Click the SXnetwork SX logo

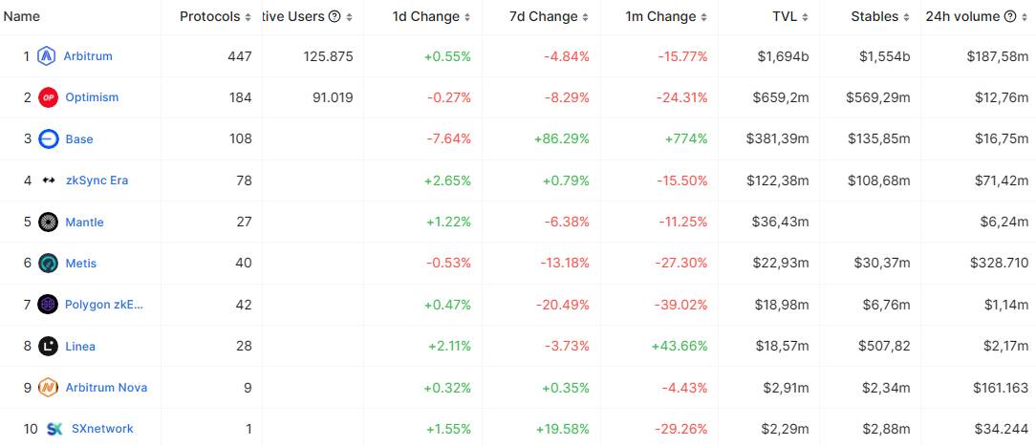(54, 429)
